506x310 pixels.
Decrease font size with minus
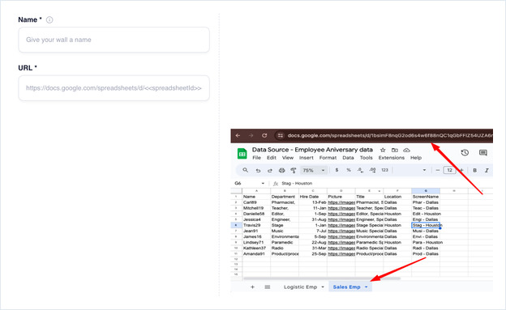pyautogui.click(x=438, y=170)
